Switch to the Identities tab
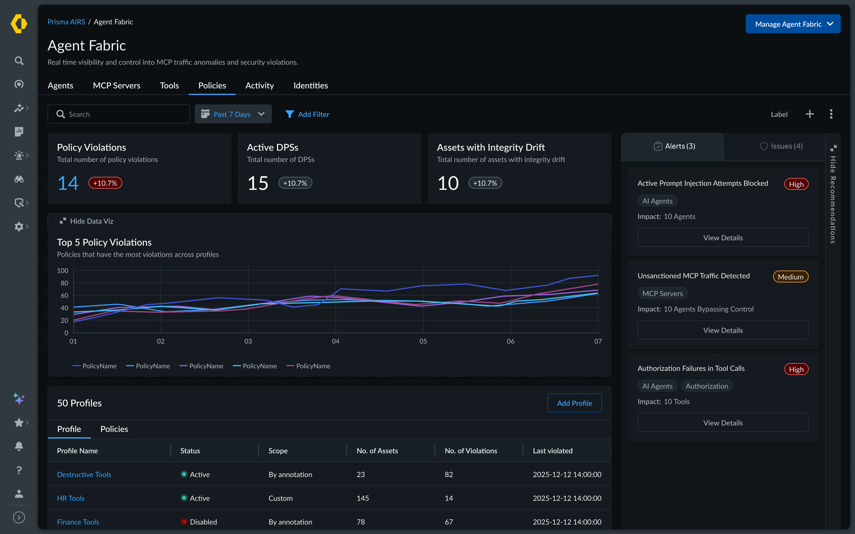Screen dimensions: 855x534 coord(311,85)
